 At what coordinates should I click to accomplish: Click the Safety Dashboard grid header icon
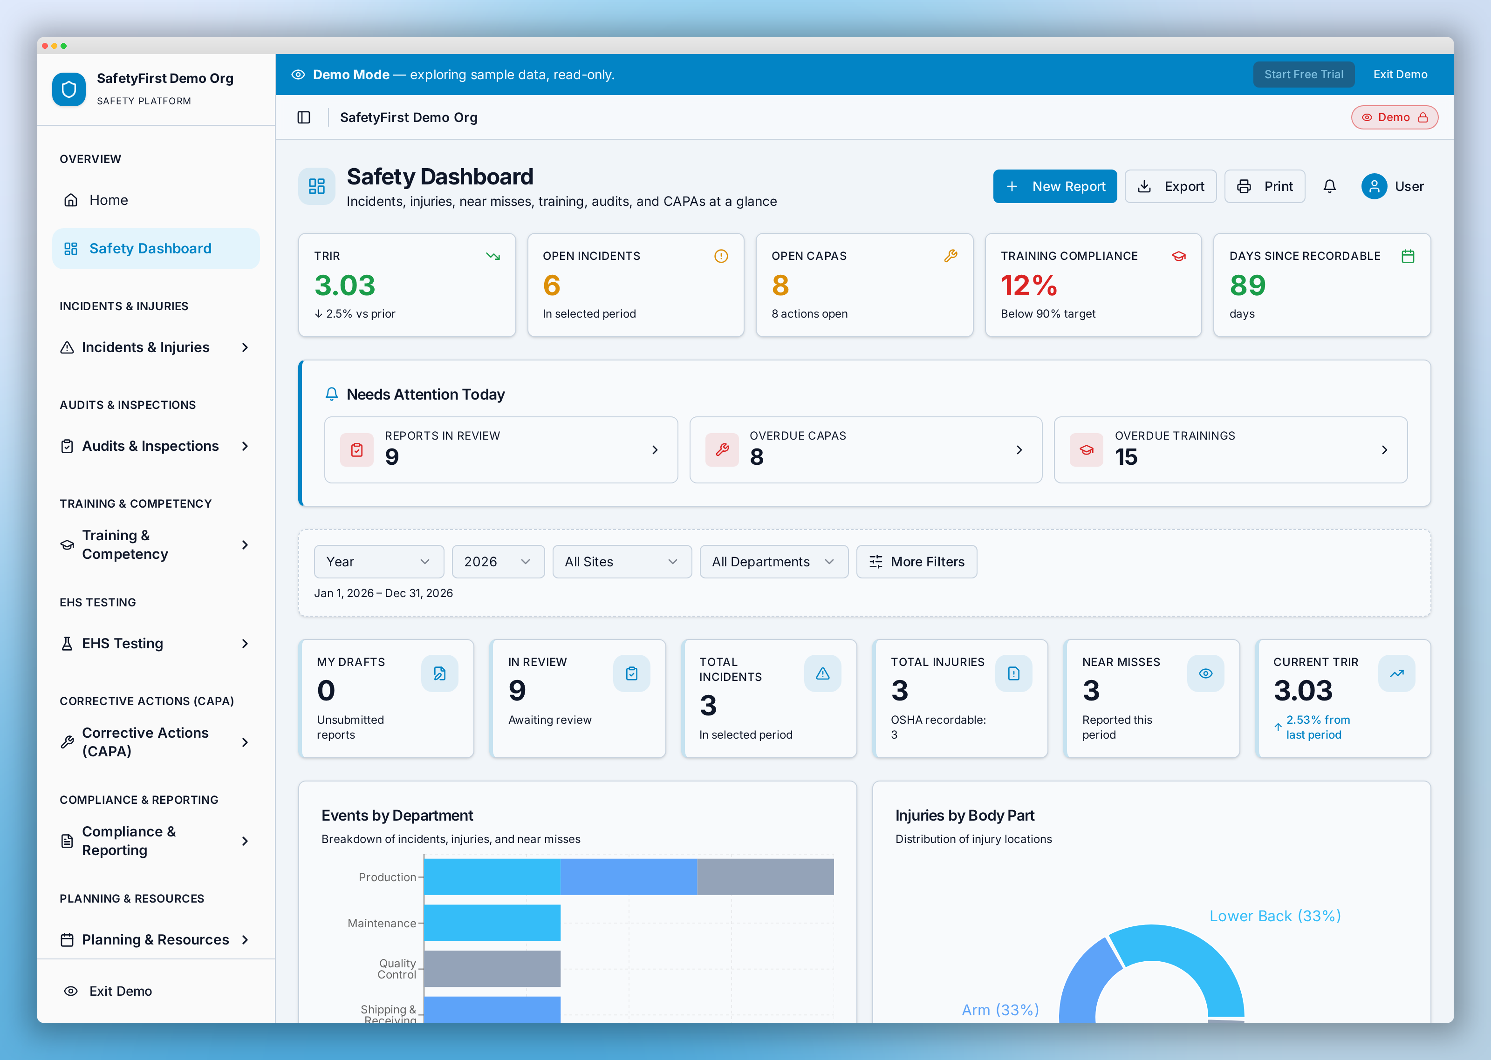pos(317,187)
